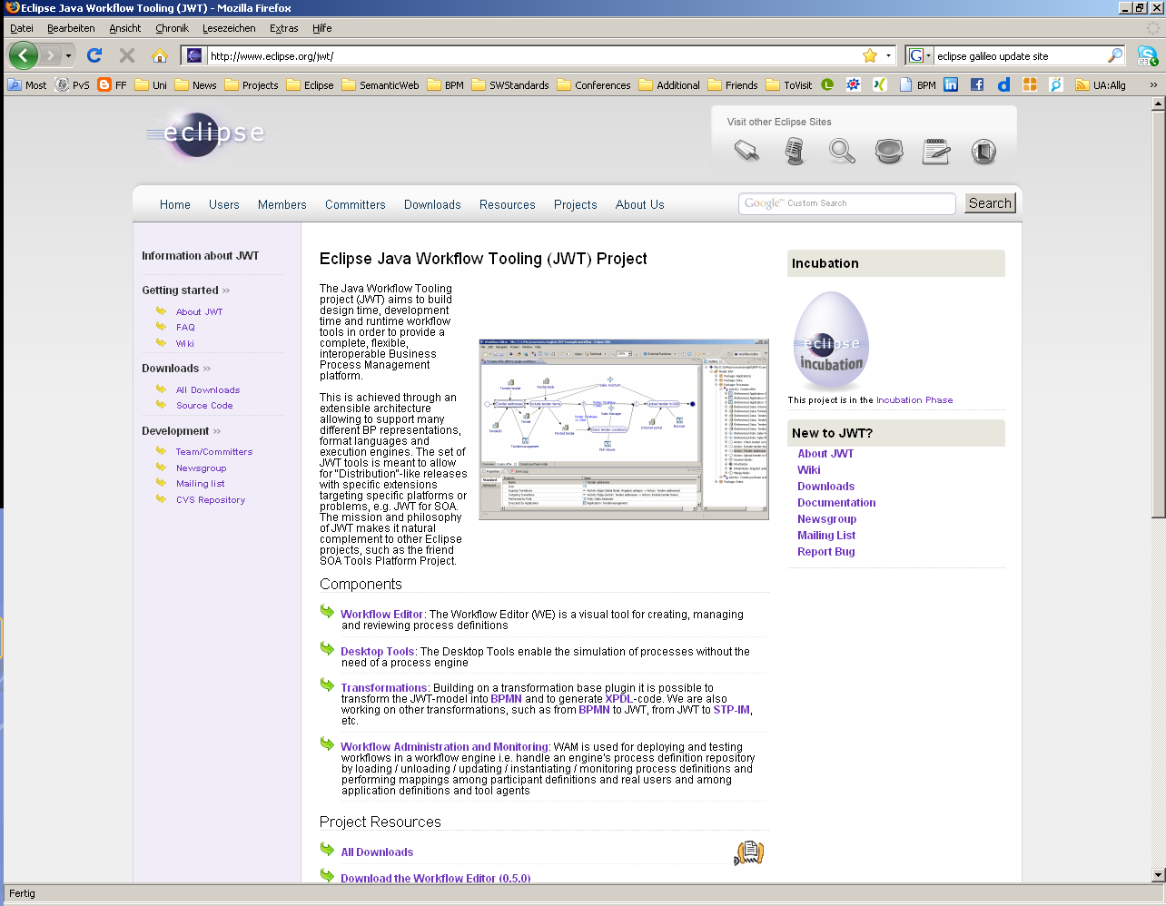This screenshot has width=1166, height=906.
Task: Open the Most visited bookmark
Action: (27, 84)
